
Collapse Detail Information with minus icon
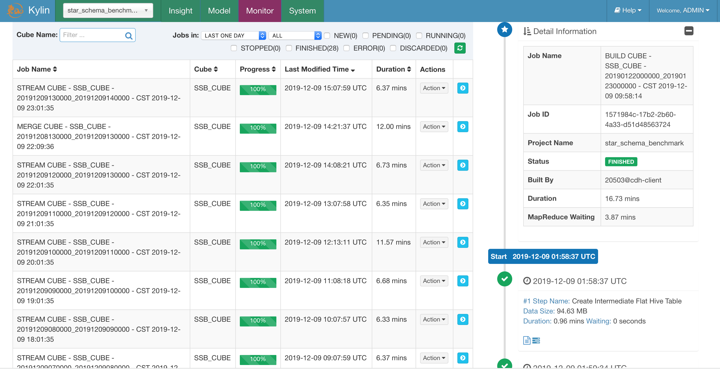pos(688,31)
